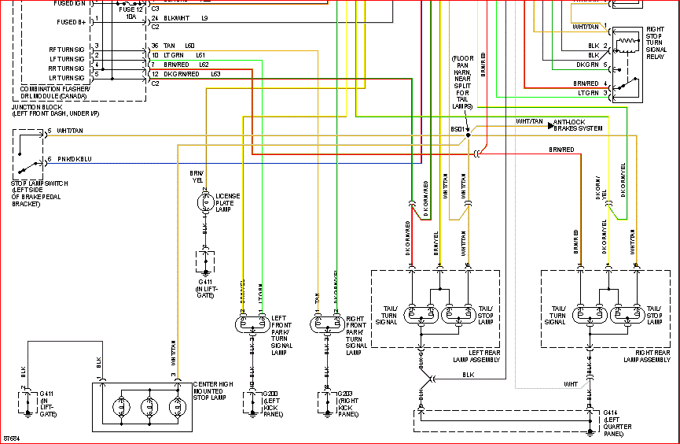The width and height of the screenshot is (680, 444).
Task: Click the 'LT GRN L61' wire label
Action: click(x=184, y=55)
